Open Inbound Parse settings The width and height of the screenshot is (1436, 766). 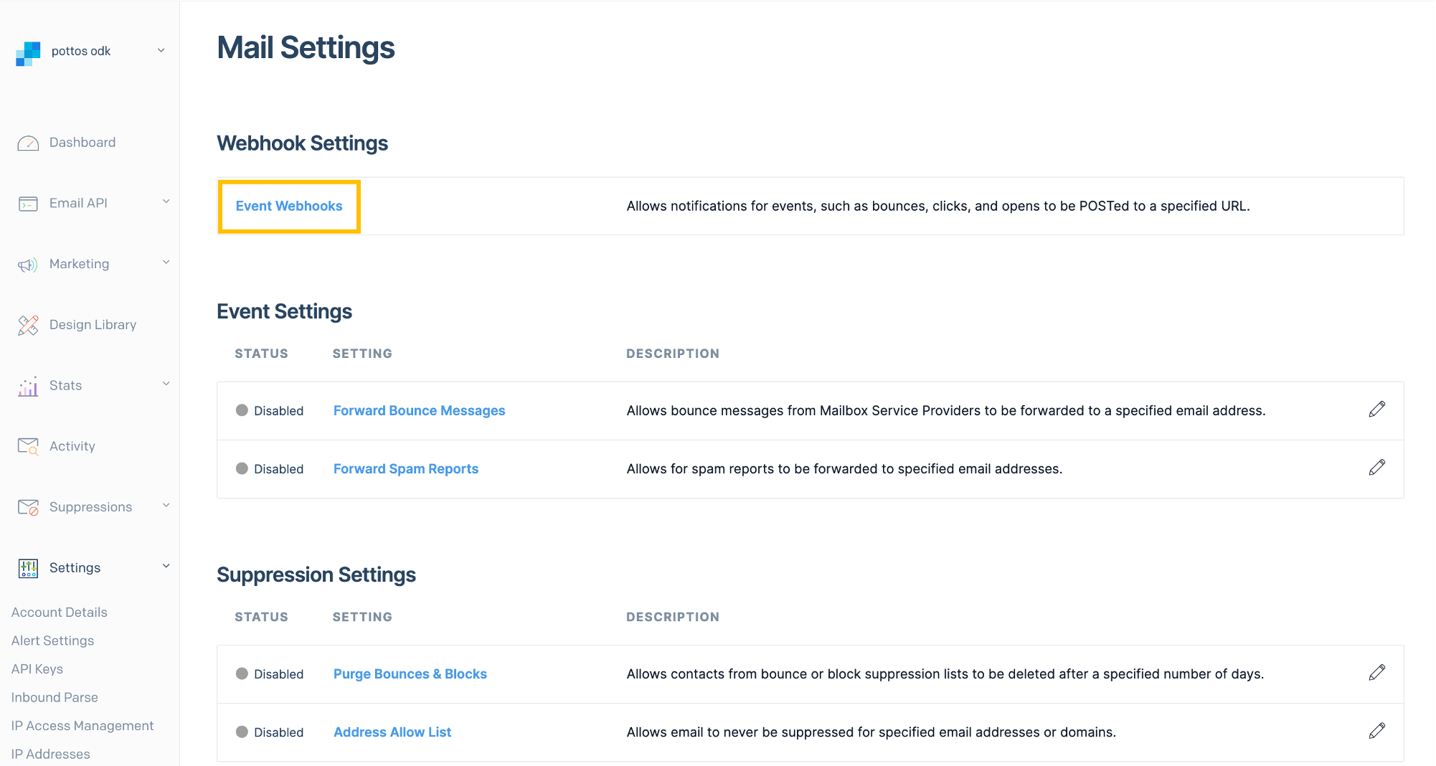tap(55, 697)
